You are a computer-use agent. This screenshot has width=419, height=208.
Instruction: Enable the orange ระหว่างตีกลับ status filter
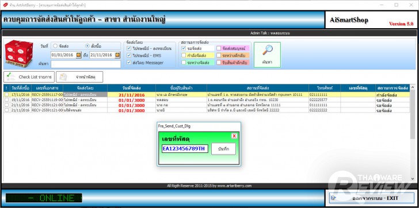point(219,55)
